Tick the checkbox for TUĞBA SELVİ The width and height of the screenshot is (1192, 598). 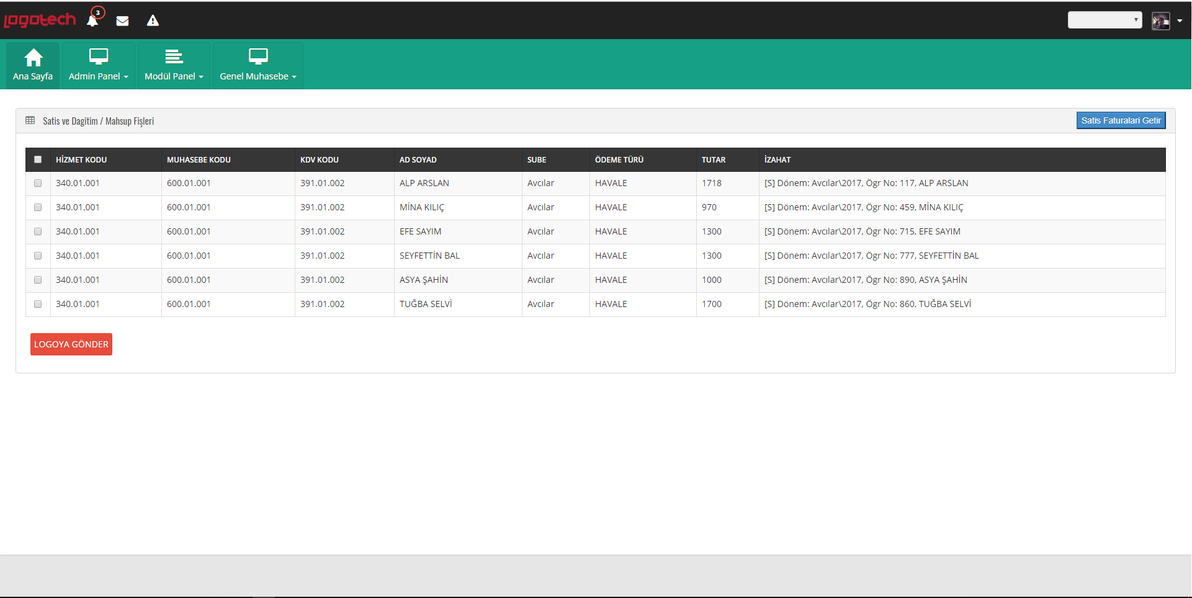coord(38,304)
